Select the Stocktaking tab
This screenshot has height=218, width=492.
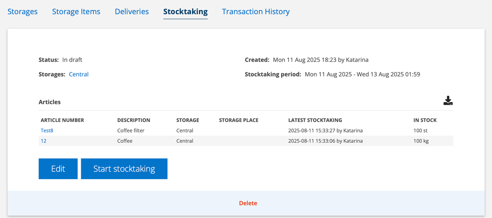point(185,12)
